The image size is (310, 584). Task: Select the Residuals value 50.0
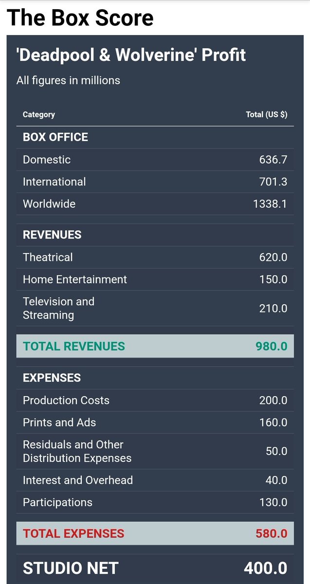(x=276, y=452)
